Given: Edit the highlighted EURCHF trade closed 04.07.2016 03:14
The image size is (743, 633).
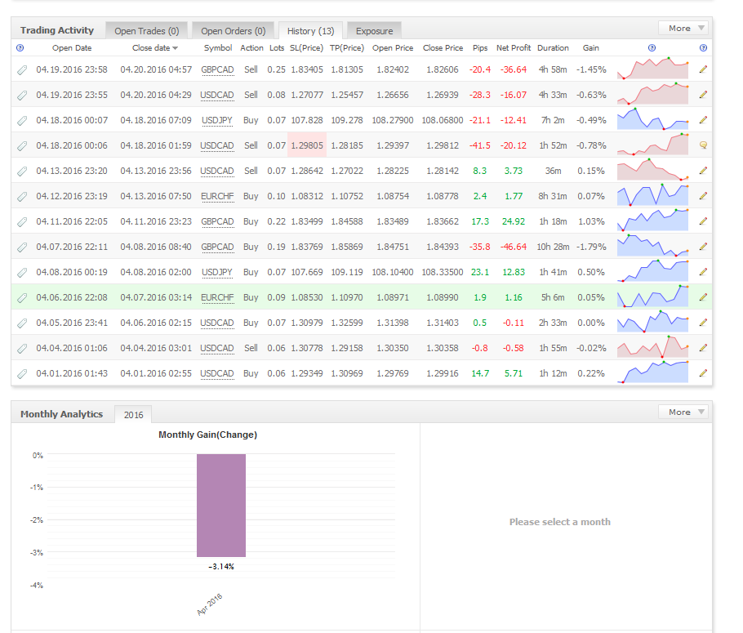Looking at the screenshot, I should click(x=703, y=297).
